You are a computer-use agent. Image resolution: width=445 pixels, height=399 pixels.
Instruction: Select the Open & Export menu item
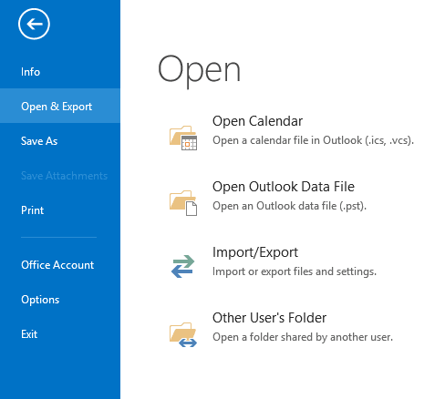point(60,106)
